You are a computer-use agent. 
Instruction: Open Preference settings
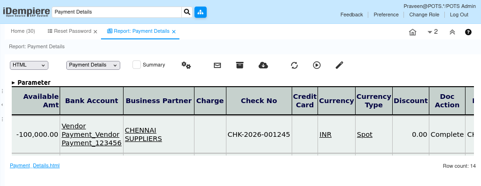pyautogui.click(x=386, y=15)
